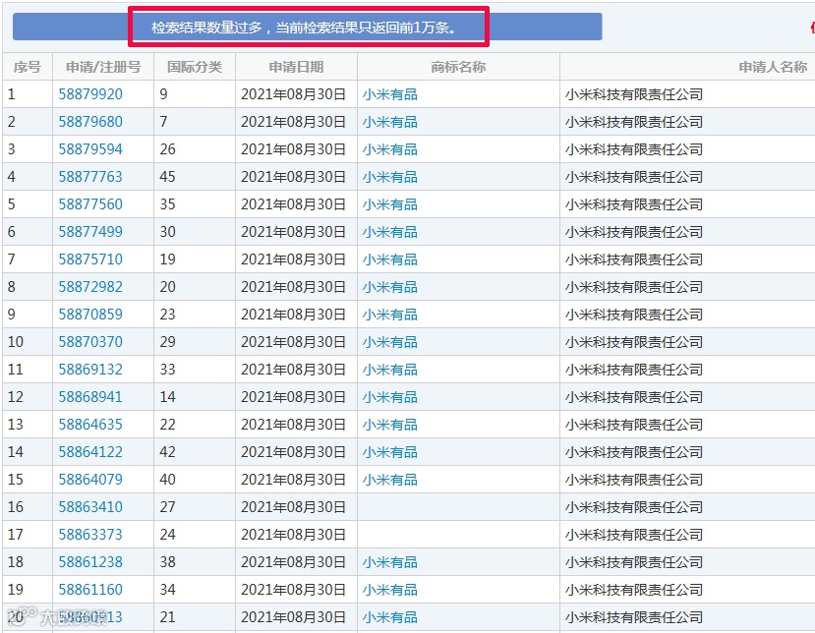
Task: Open application number 58877560
Action: click(x=90, y=204)
